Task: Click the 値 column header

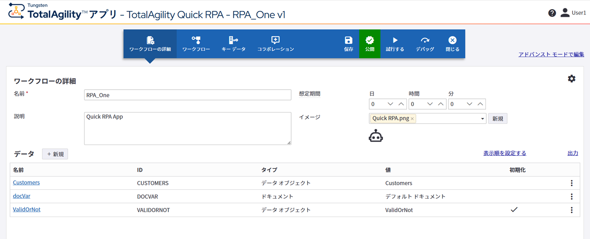Action: coord(388,170)
